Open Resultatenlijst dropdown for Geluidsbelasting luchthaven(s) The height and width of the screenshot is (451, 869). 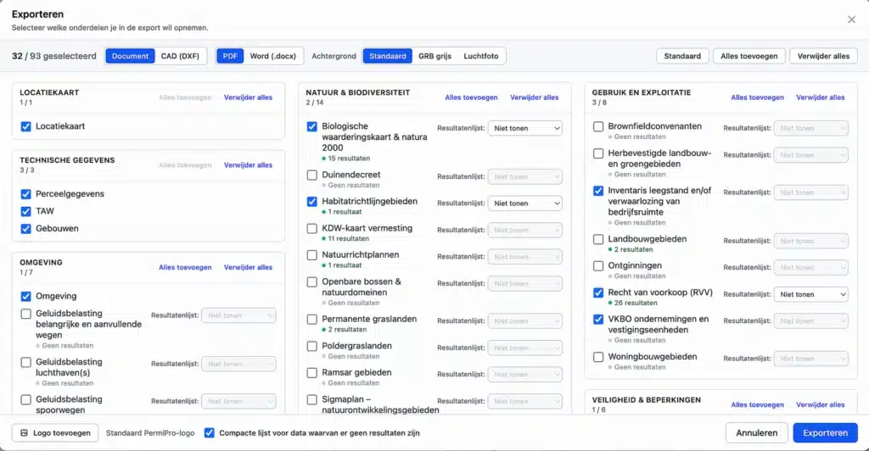tap(238, 365)
